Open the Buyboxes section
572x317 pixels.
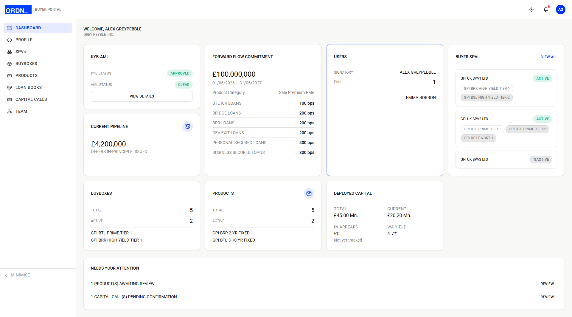[x=38, y=64]
